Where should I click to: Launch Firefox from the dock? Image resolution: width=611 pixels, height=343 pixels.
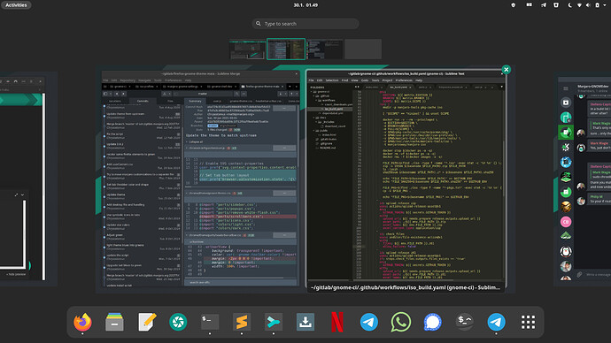pyautogui.click(x=82, y=322)
